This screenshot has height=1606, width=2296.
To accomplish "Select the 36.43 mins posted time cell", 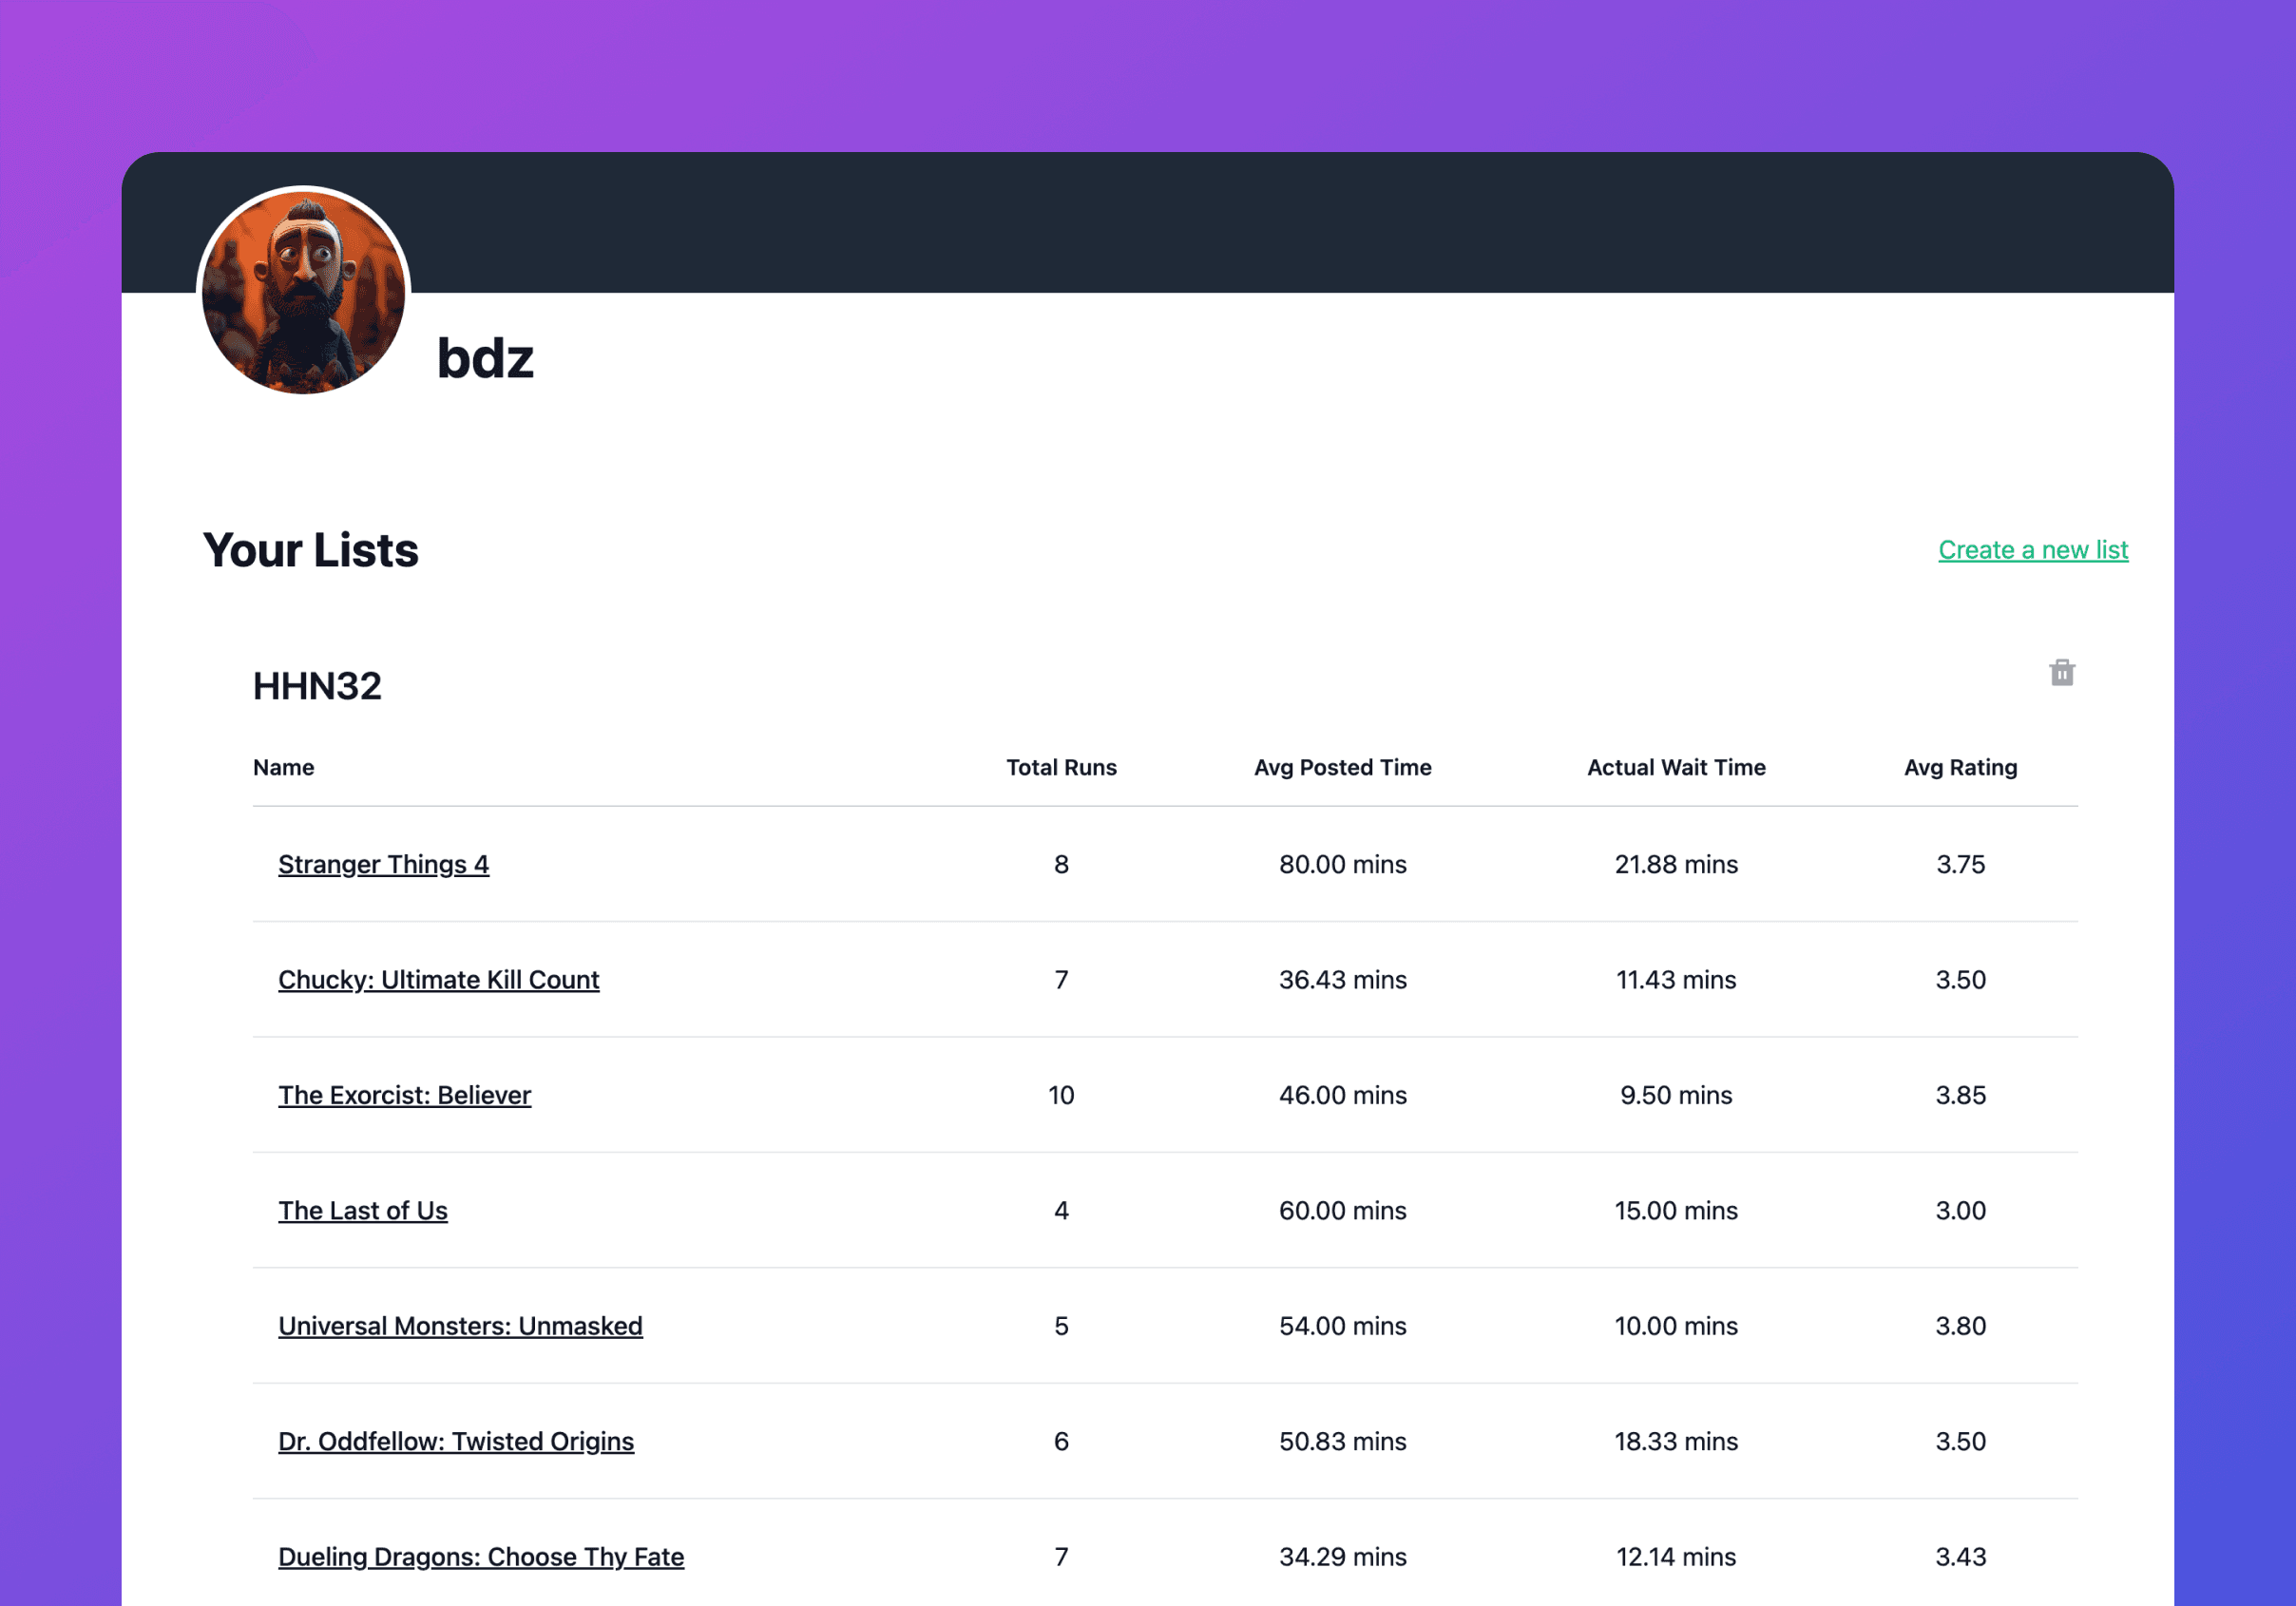I will click(1342, 980).
